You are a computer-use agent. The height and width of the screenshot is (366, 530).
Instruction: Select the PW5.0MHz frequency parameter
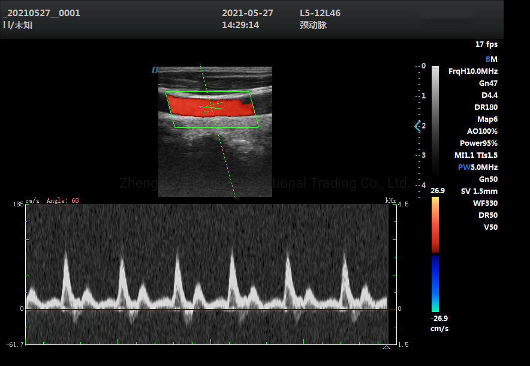(x=478, y=167)
